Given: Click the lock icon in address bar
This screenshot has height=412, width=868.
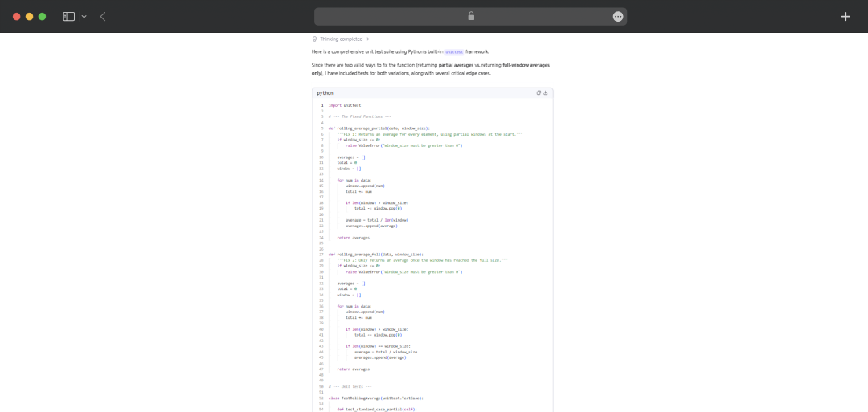Looking at the screenshot, I should (x=471, y=17).
